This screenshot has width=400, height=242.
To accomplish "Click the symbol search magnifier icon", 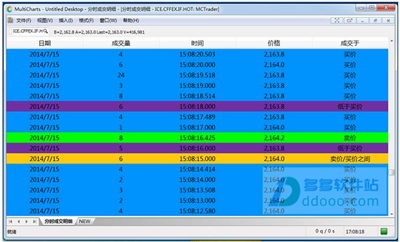I will (x=45, y=31).
